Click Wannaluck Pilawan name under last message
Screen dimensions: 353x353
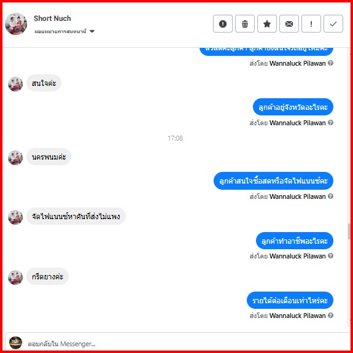coord(297,316)
